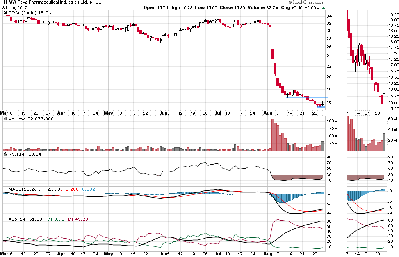Click the last gray volume bar in main chart
399x257 pixels.
pyautogui.click(x=323, y=146)
